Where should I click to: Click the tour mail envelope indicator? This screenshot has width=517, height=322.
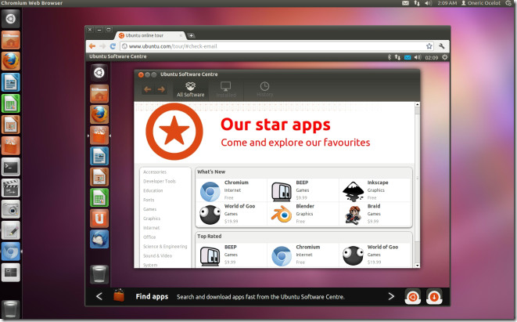coord(407,57)
